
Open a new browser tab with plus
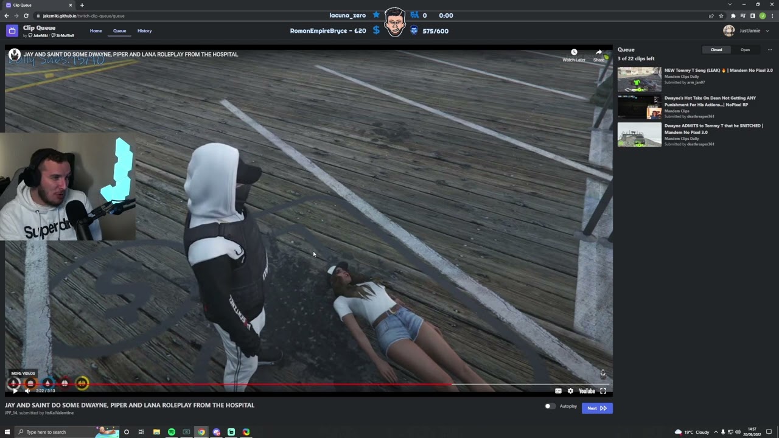82,5
